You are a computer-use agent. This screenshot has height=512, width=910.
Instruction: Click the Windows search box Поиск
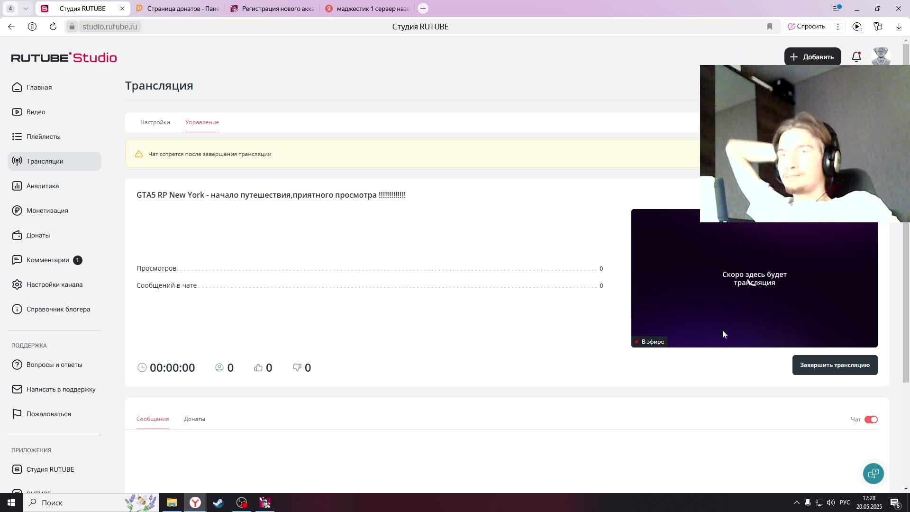pyautogui.click(x=90, y=503)
